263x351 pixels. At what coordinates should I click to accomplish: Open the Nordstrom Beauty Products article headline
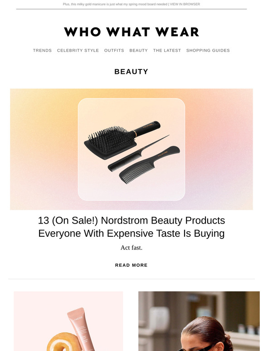[x=131, y=227]
